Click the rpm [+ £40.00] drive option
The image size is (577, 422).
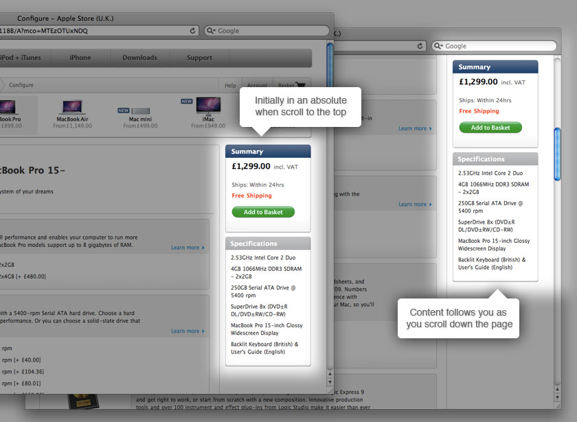tap(21, 360)
